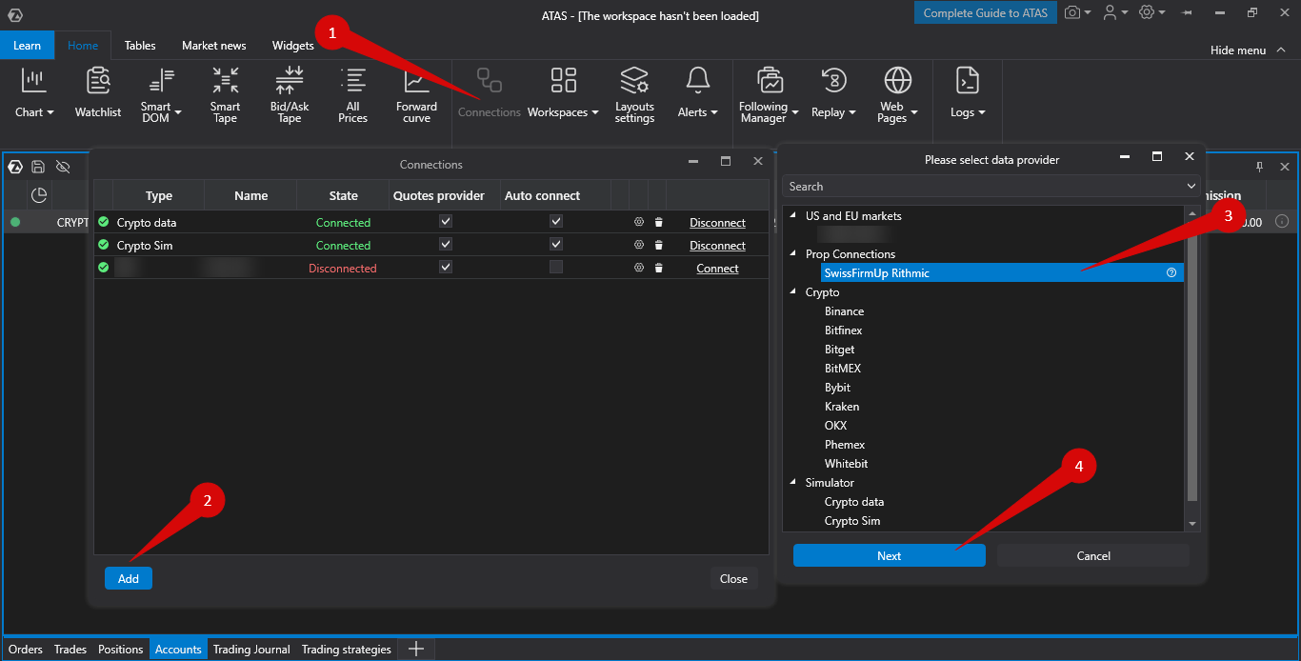Switch to the Market news tab
This screenshot has height=661, width=1301.
pos(213,45)
